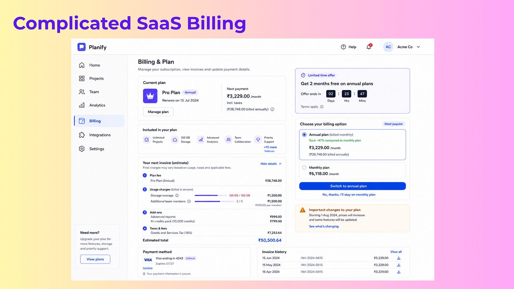The width and height of the screenshot is (514, 289).
Task: Download invoice INV-2024-0615
Action: [399, 258]
